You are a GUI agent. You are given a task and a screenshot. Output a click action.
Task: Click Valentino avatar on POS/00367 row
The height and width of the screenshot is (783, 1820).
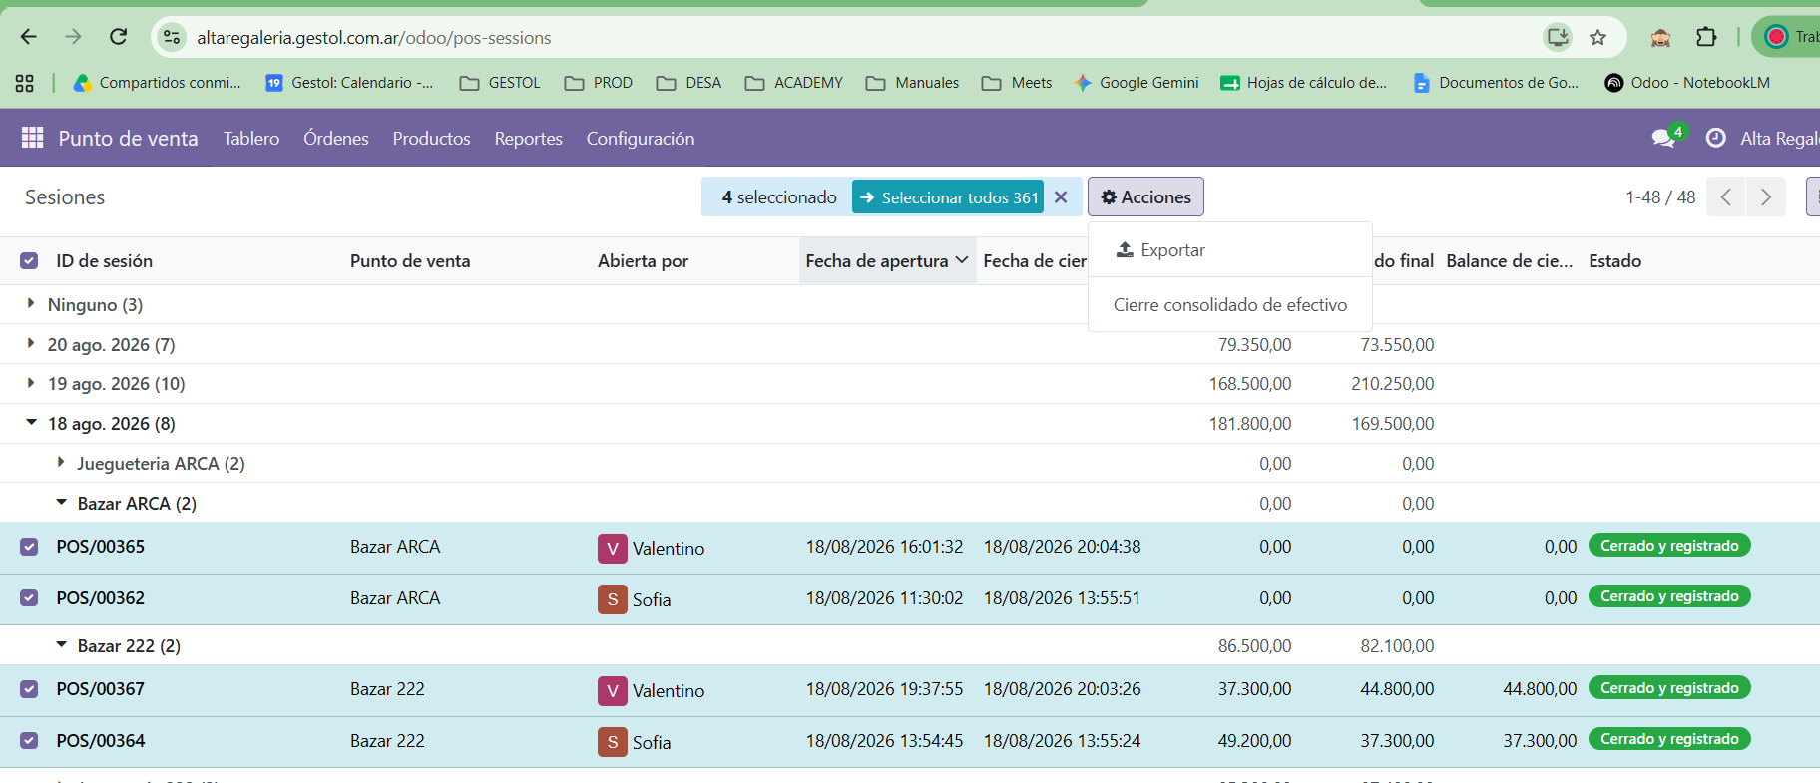pyautogui.click(x=613, y=690)
